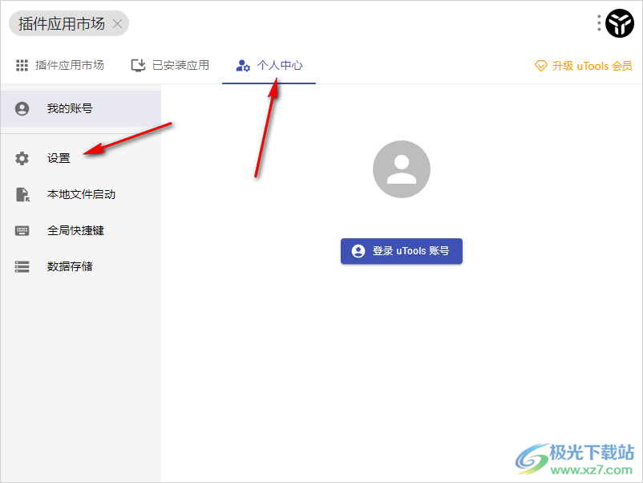This screenshot has width=643, height=483.
Task: Close the 插件应用市场 tag chip
Action: click(x=117, y=24)
